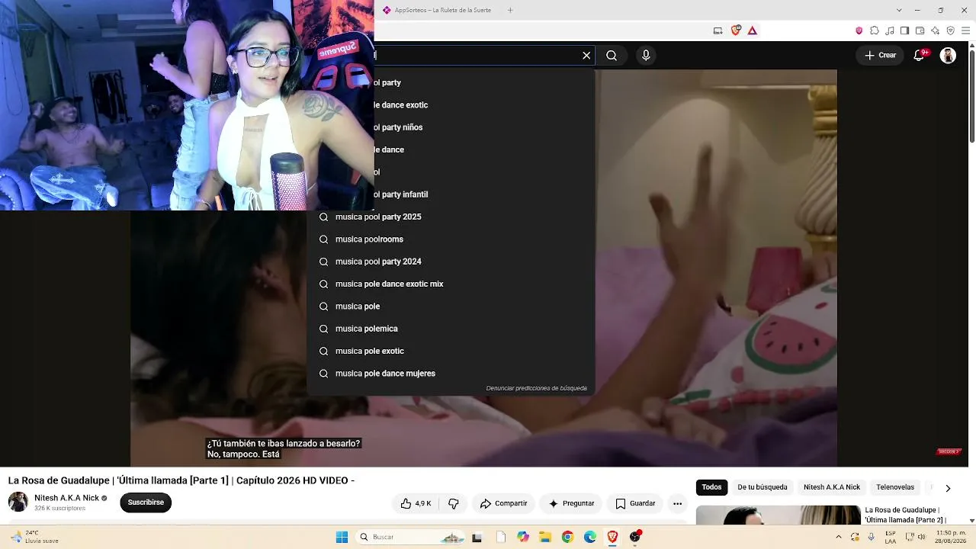Open the browser hamburger main menu

pos(965,30)
